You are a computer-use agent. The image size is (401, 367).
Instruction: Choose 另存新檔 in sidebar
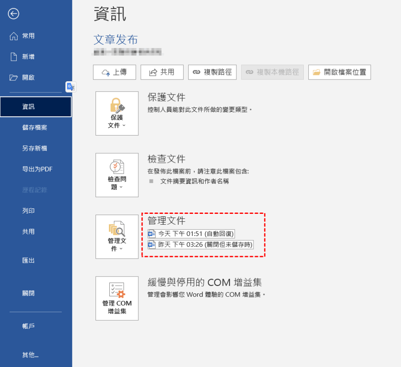click(36, 148)
